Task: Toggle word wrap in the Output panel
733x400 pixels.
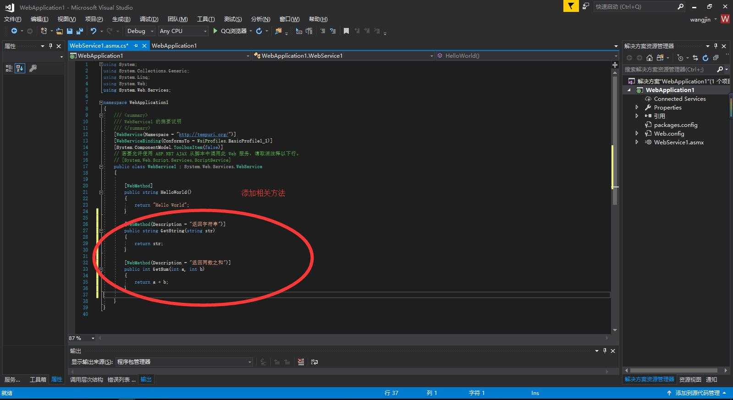Action: point(314,362)
